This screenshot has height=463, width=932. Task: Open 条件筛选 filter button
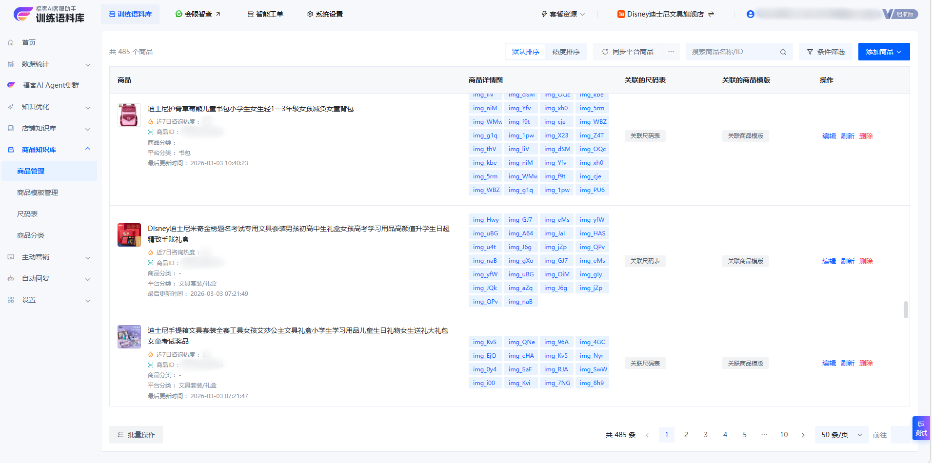tap(826, 52)
